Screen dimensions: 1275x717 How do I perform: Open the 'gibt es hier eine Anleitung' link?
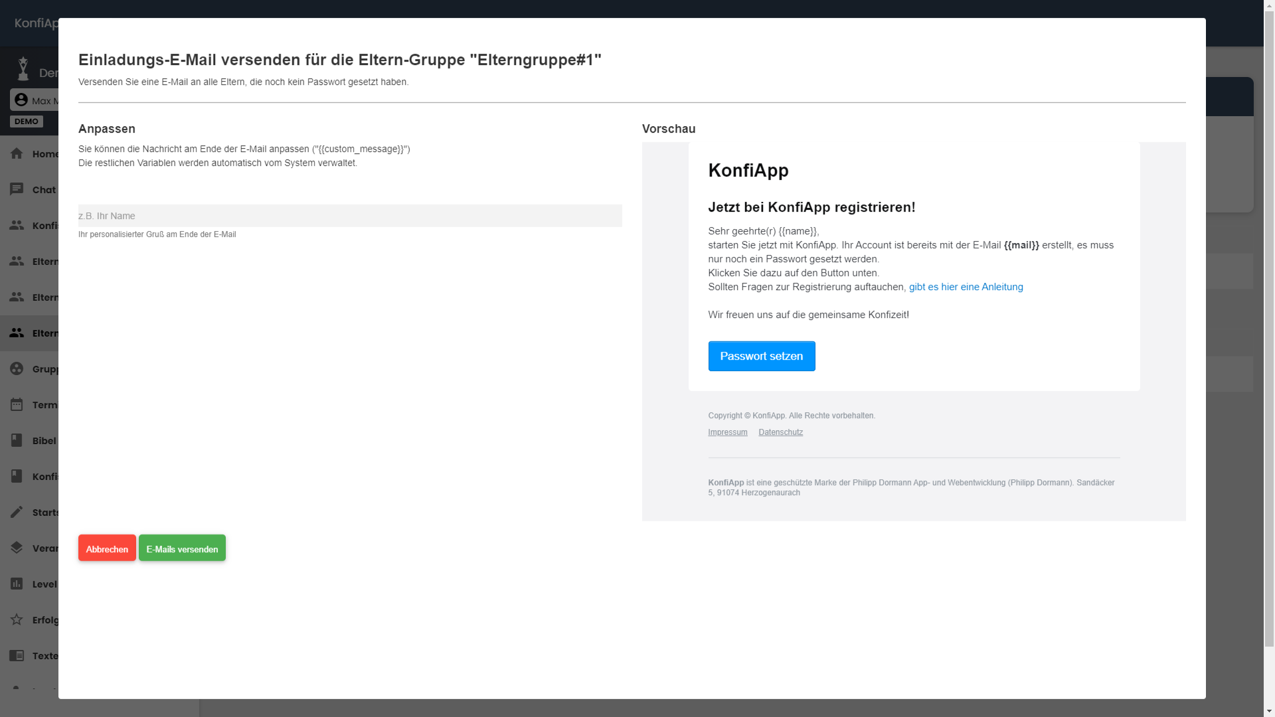966,287
